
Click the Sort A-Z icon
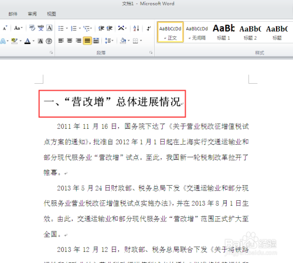(x=136, y=29)
